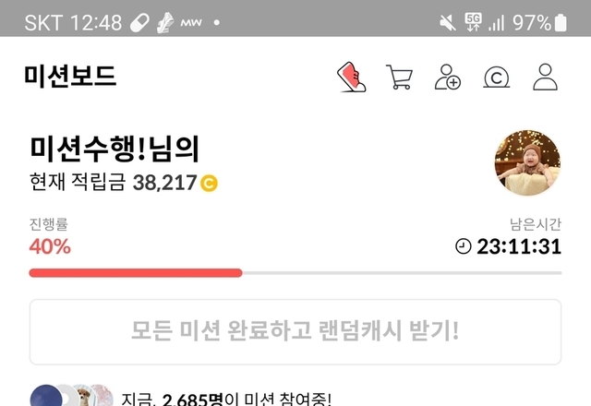Open the red sneaker step-counter icon

pyautogui.click(x=351, y=77)
